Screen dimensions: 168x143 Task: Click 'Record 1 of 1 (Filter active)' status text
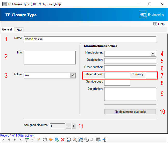coord(17,136)
